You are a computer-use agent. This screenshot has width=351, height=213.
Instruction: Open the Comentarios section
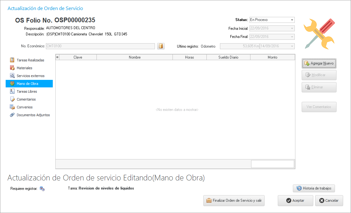click(x=26, y=99)
